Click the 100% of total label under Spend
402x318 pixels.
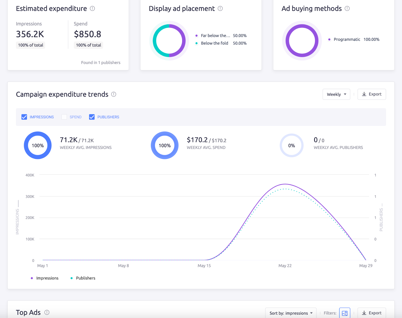88,45
